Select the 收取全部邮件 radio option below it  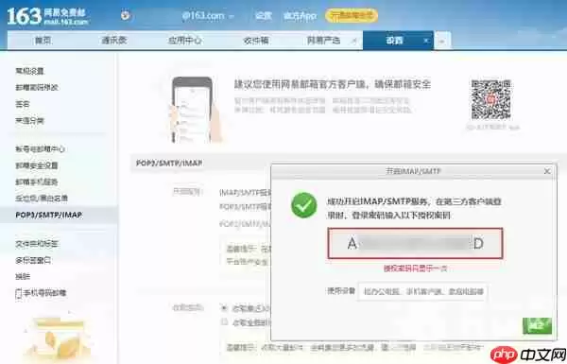coord(225,321)
